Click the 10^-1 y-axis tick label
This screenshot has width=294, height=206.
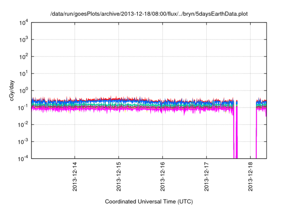click(23, 108)
